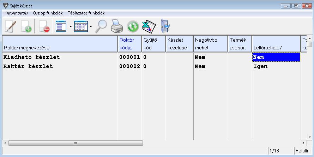Open the Táblázatos funkciók menu
Image resolution: width=314 pixels, height=157 pixels.
pos(86,13)
